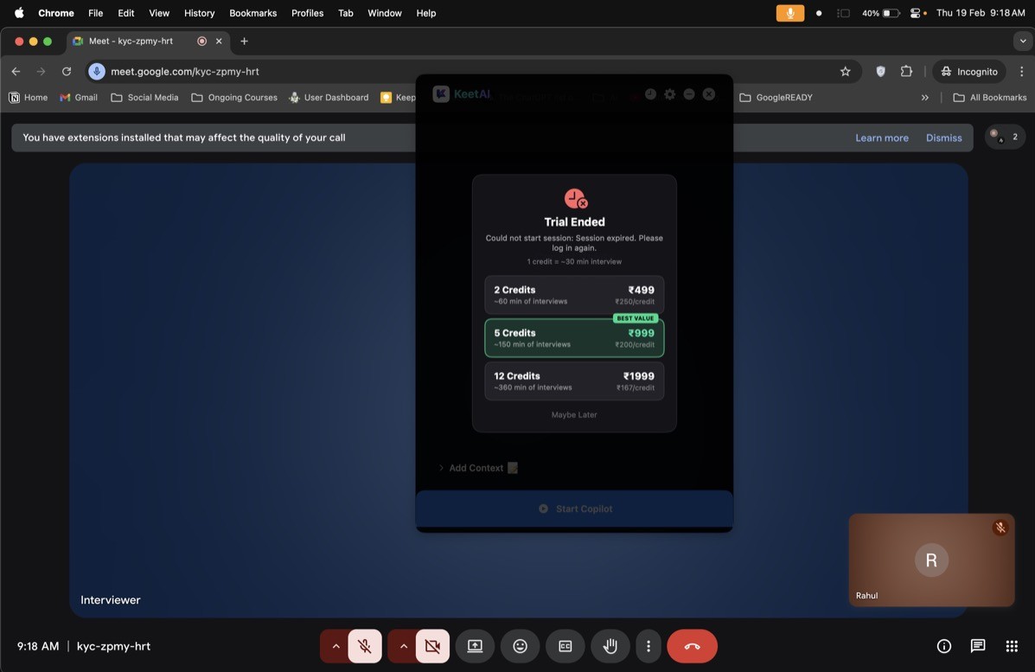Unmute your microphone
This screenshot has width=1035, height=672.
click(364, 645)
